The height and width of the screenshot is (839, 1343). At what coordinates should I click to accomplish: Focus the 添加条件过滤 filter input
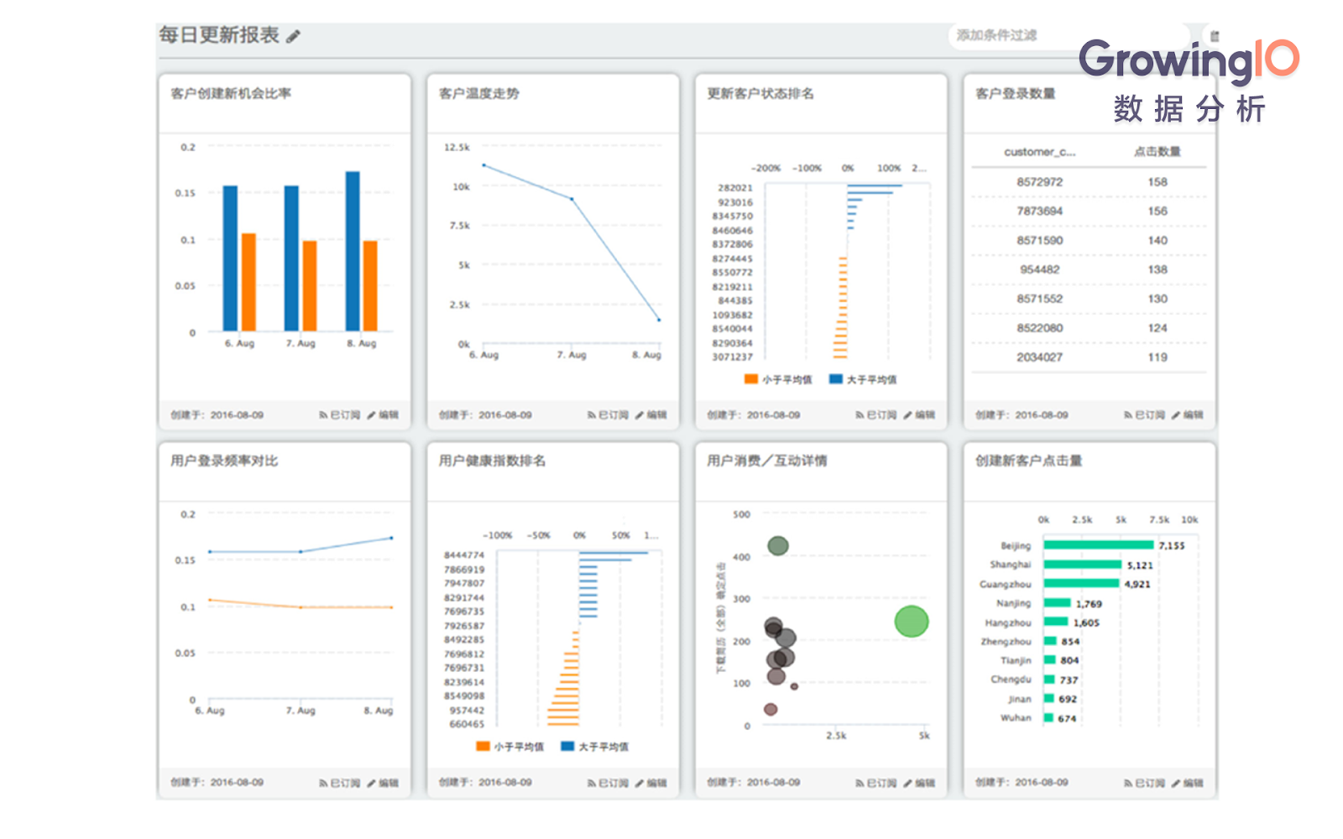tap(1070, 35)
